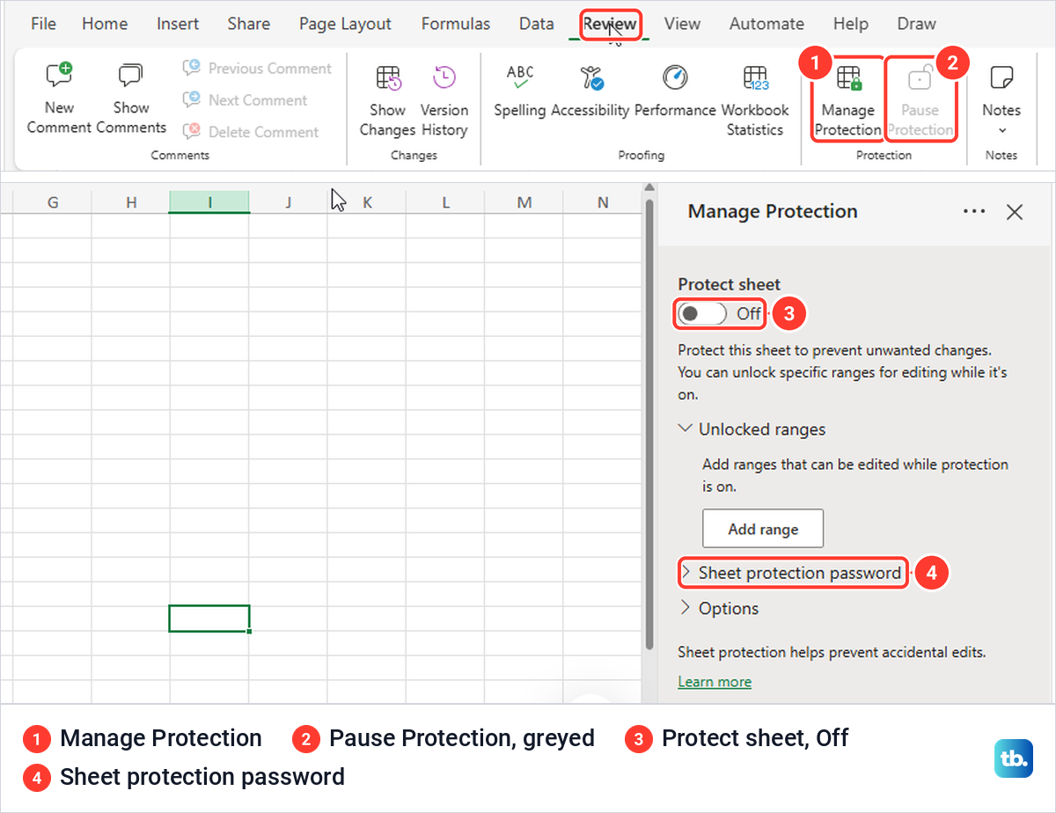The image size is (1056, 813).
Task: Follow the Learn more link
Action: coord(715,682)
